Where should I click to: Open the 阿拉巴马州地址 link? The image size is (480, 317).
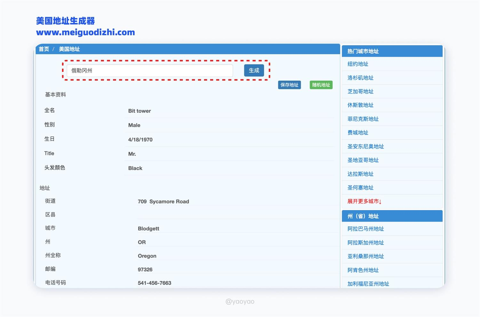tap(365, 229)
